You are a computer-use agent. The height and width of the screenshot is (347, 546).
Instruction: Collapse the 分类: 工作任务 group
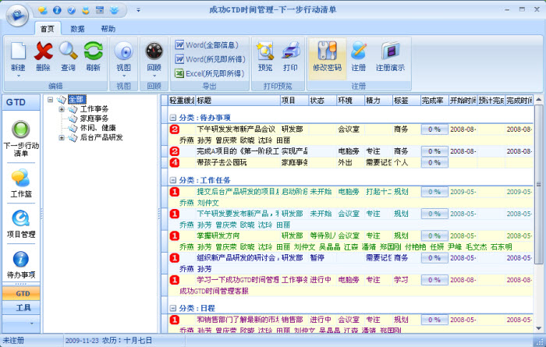point(173,180)
